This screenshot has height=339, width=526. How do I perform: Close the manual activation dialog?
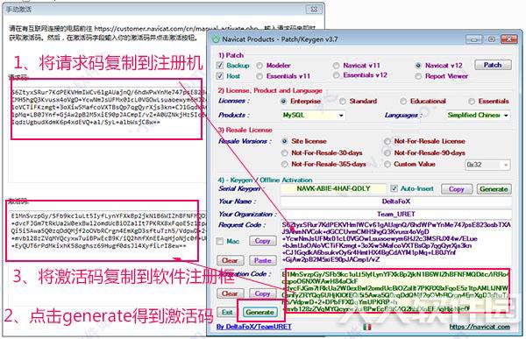(x=314, y=10)
